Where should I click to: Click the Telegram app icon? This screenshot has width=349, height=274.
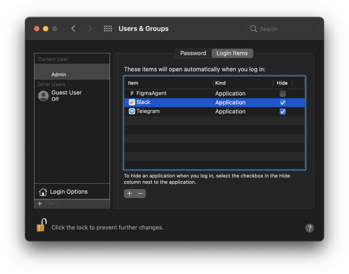click(132, 111)
